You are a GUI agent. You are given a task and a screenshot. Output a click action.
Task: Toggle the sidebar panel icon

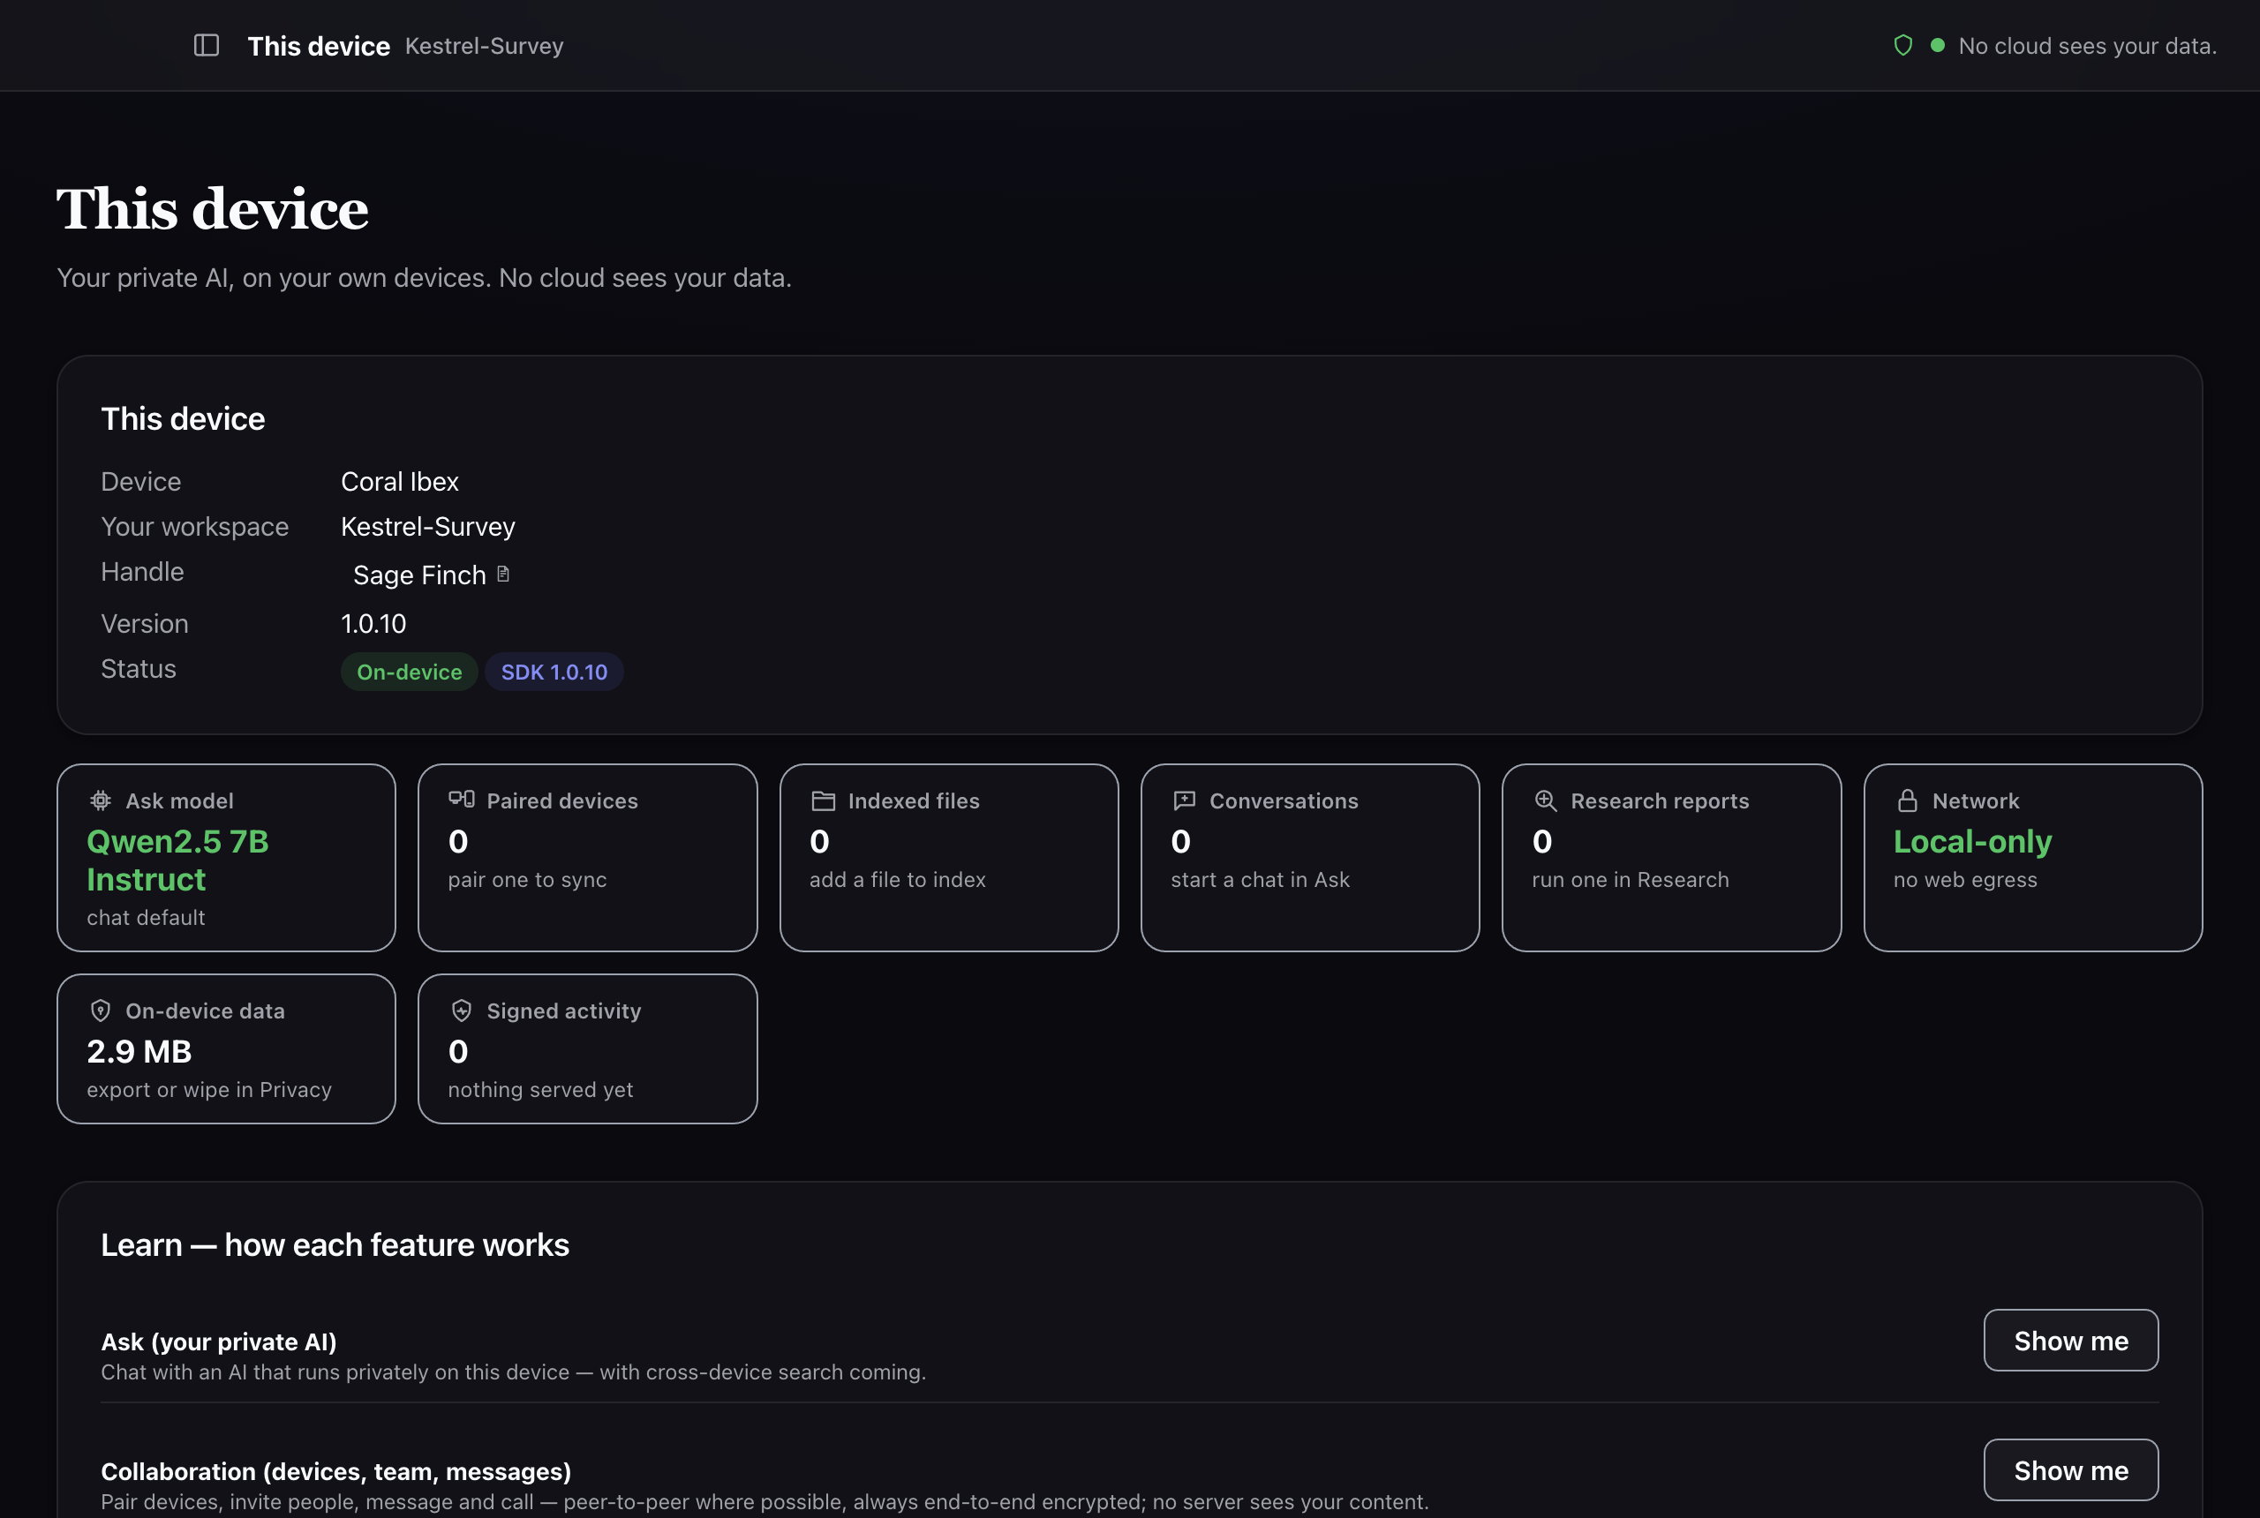pos(207,46)
